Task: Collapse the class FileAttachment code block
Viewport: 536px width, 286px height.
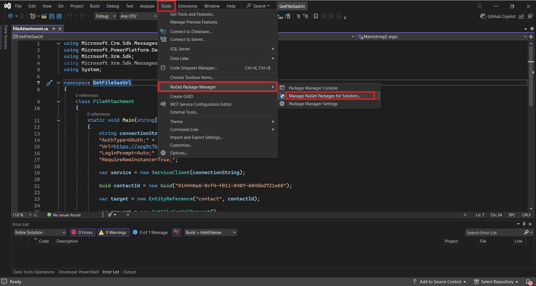Action: coord(58,102)
